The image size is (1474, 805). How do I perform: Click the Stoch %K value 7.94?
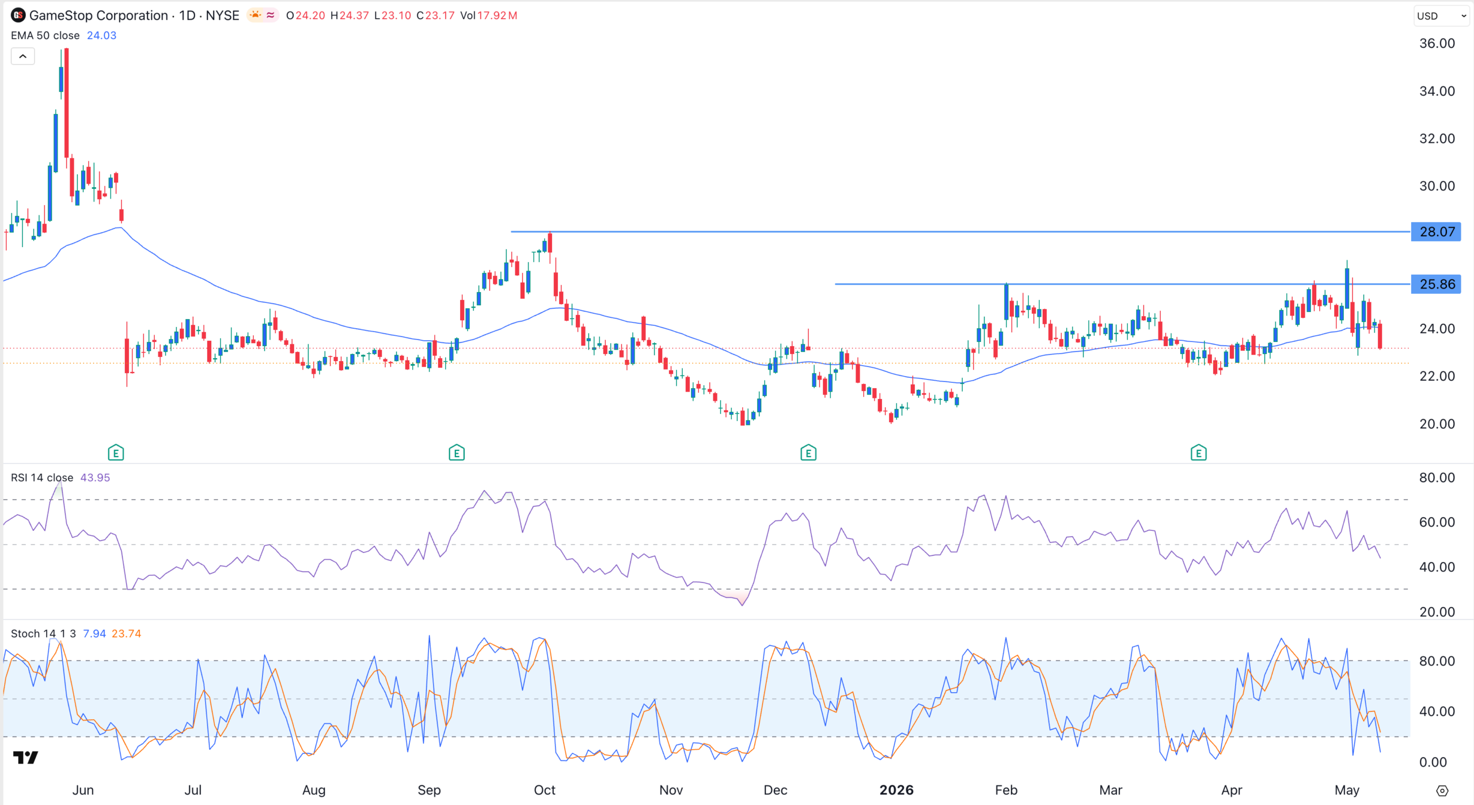pos(94,633)
